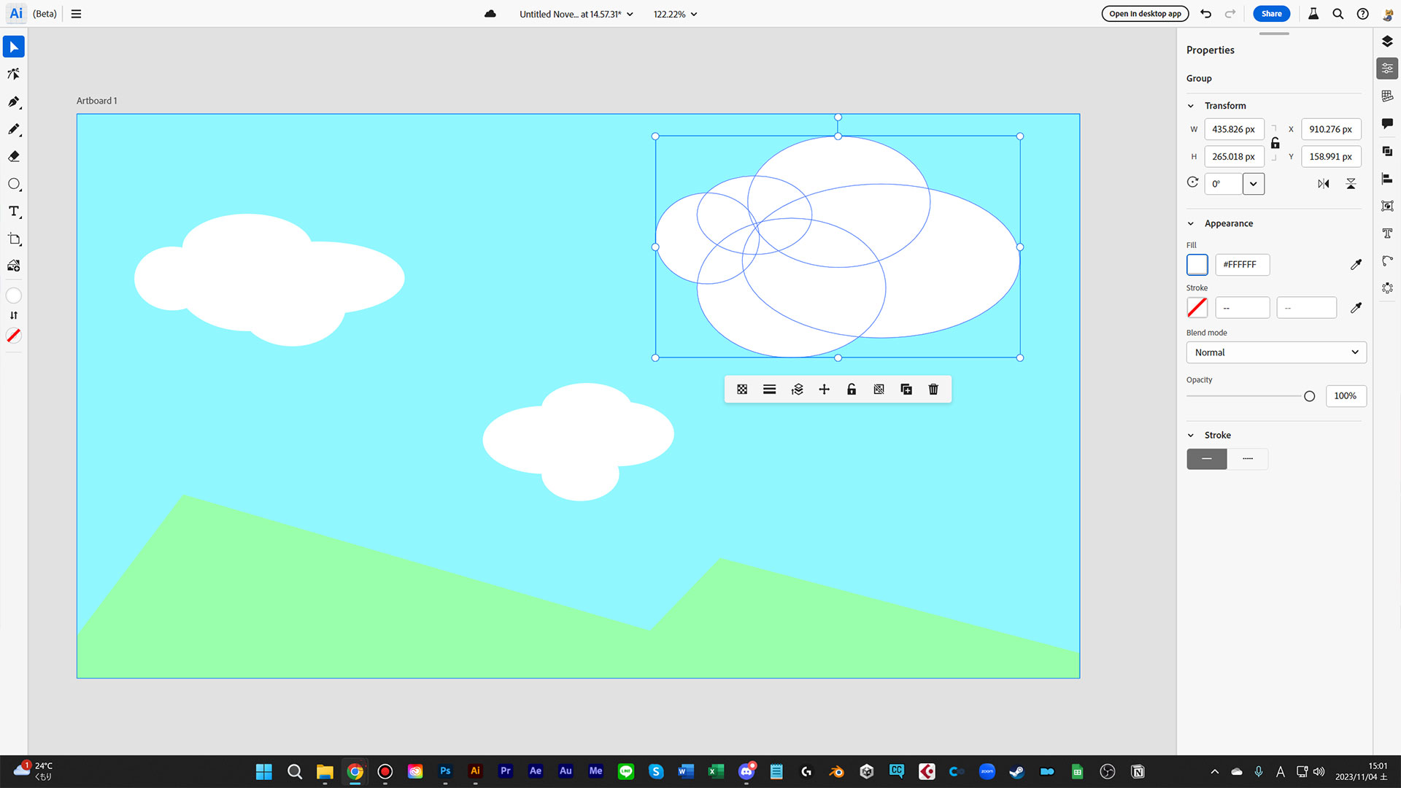Select the Artboard tool
This screenshot has width=1401, height=788.
13,239
